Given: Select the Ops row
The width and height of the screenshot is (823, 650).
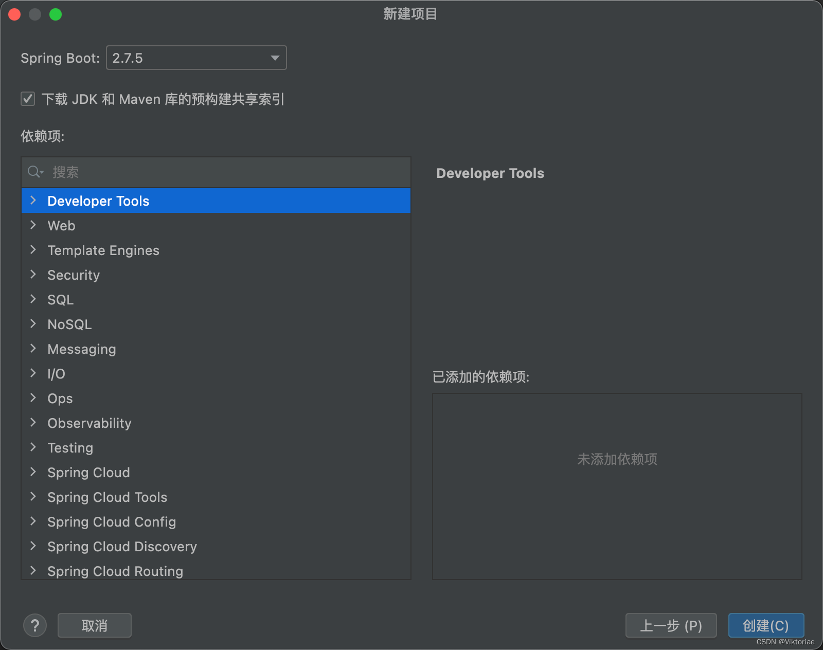Looking at the screenshot, I should point(216,398).
